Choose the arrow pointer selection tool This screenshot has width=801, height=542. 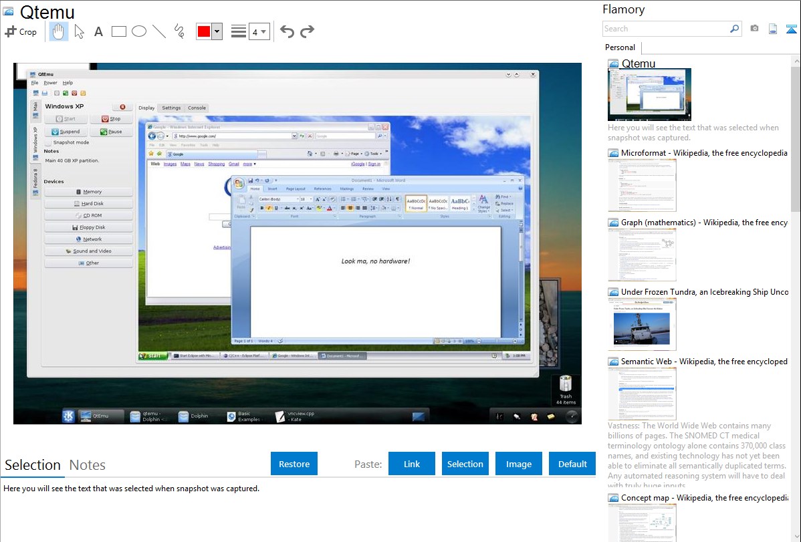coord(79,31)
